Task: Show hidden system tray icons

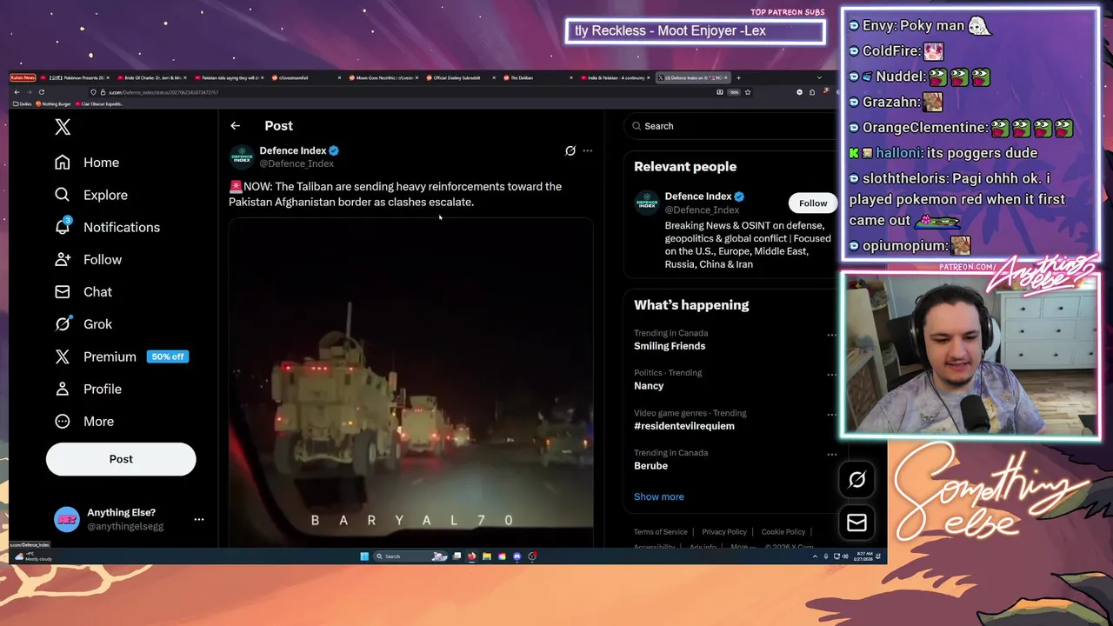Action: (x=815, y=556)
